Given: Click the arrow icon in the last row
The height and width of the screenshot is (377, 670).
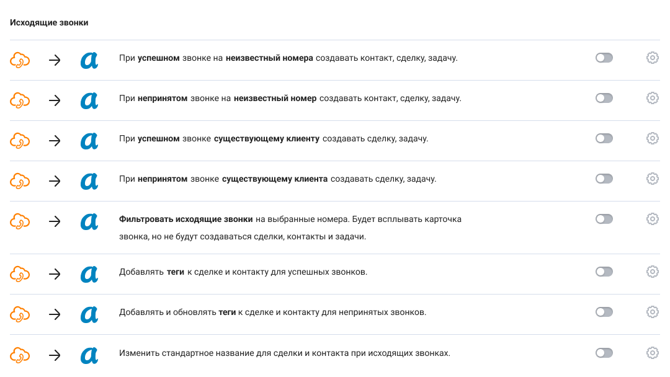Looking at the screenshot, I should click(x=55, y=355).
